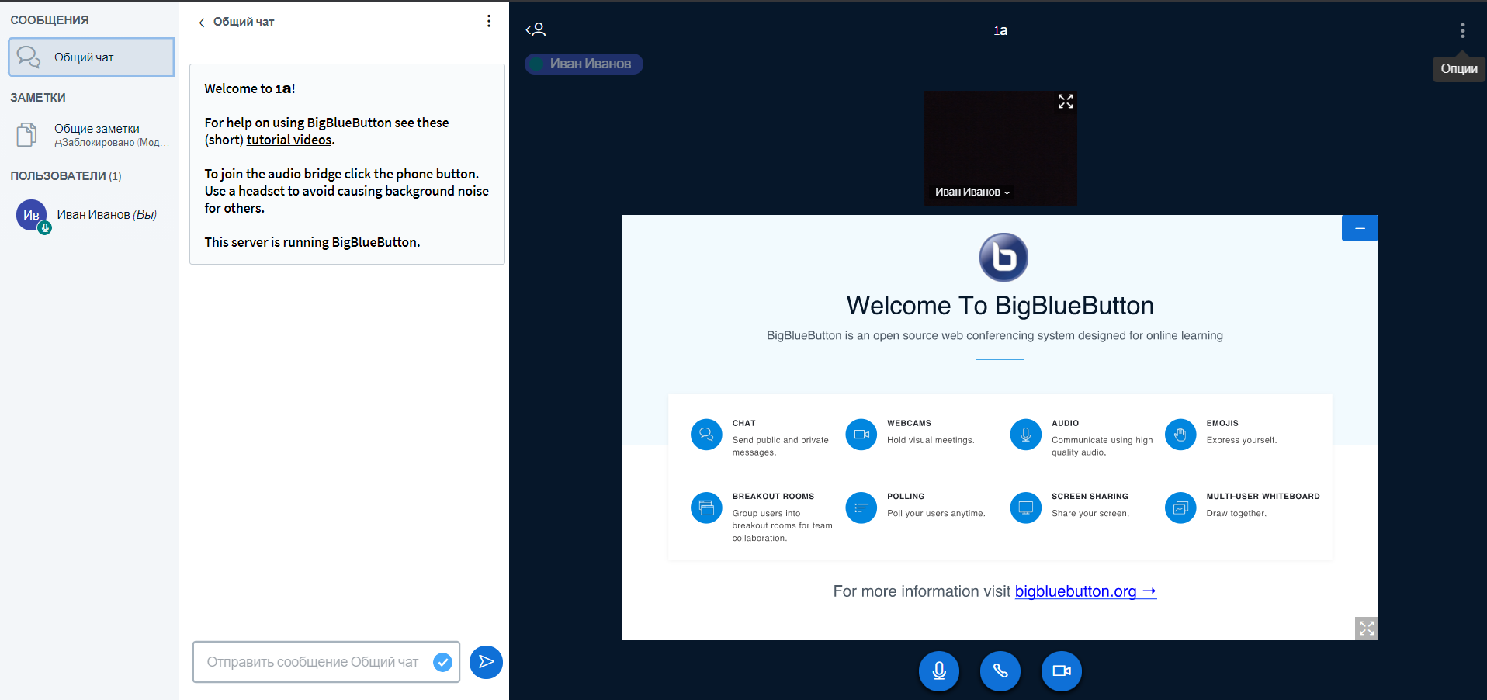Send the chat message with the arrow button
Viewport: 1487px width, 700px height.
[x=486, y=662]
